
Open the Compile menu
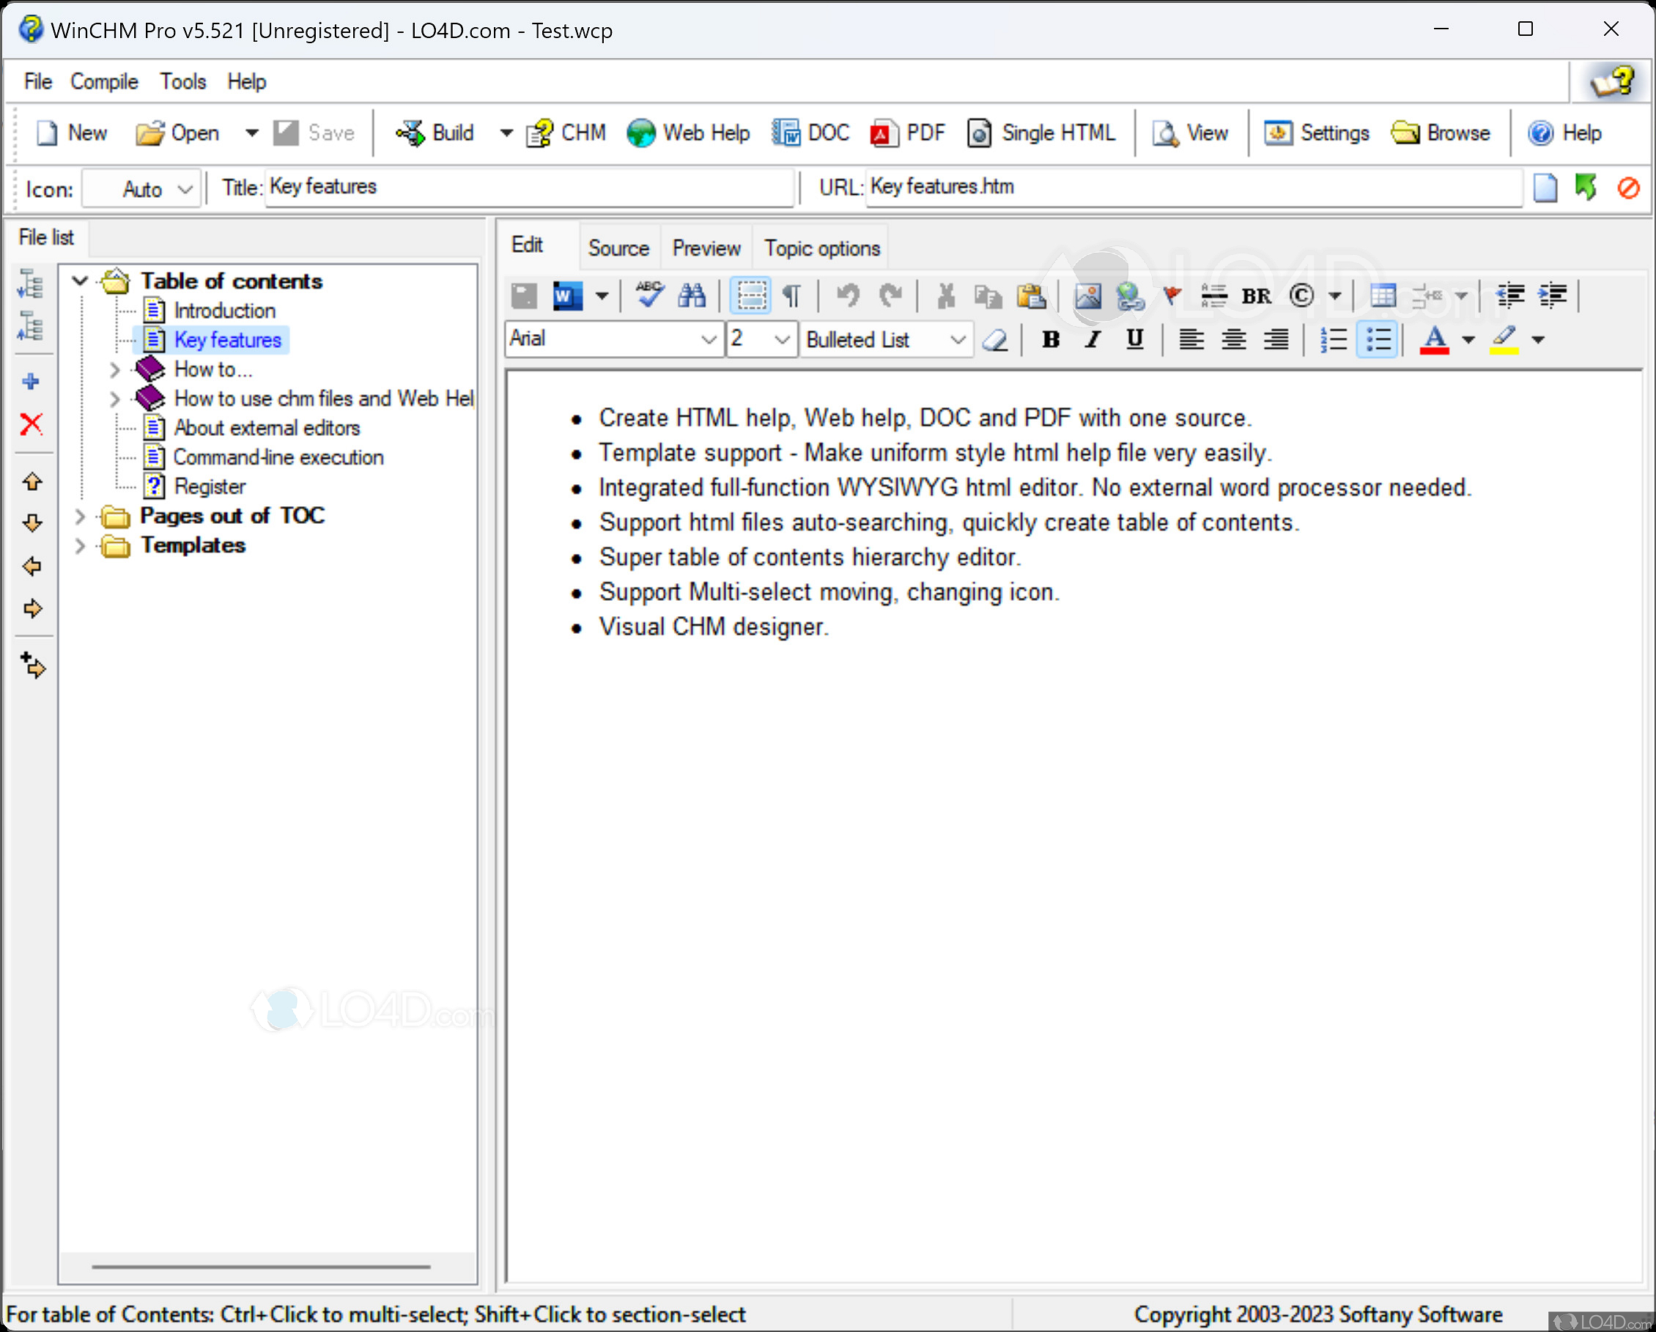pos(104,81)
